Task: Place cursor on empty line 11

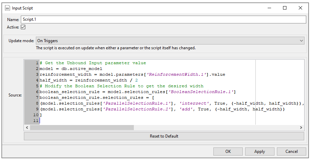Action: (x=102, y=121)
